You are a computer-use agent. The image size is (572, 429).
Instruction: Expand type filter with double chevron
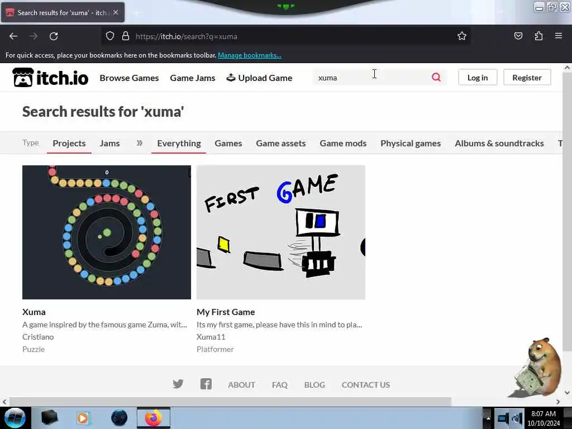[139, 143]
